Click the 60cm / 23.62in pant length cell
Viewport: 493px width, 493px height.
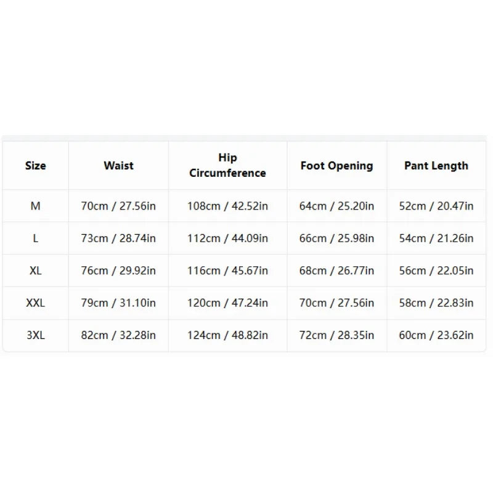click(x=436, y=335)
